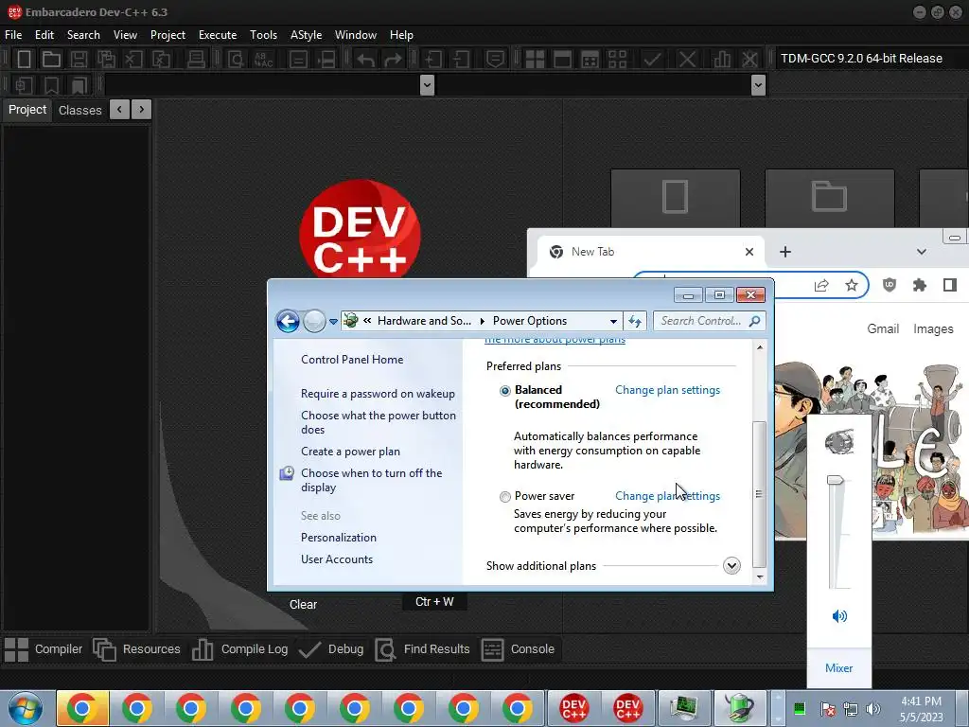Switch to the Project tab
This screenshot has width=969, height=727.
click(27, 110)
